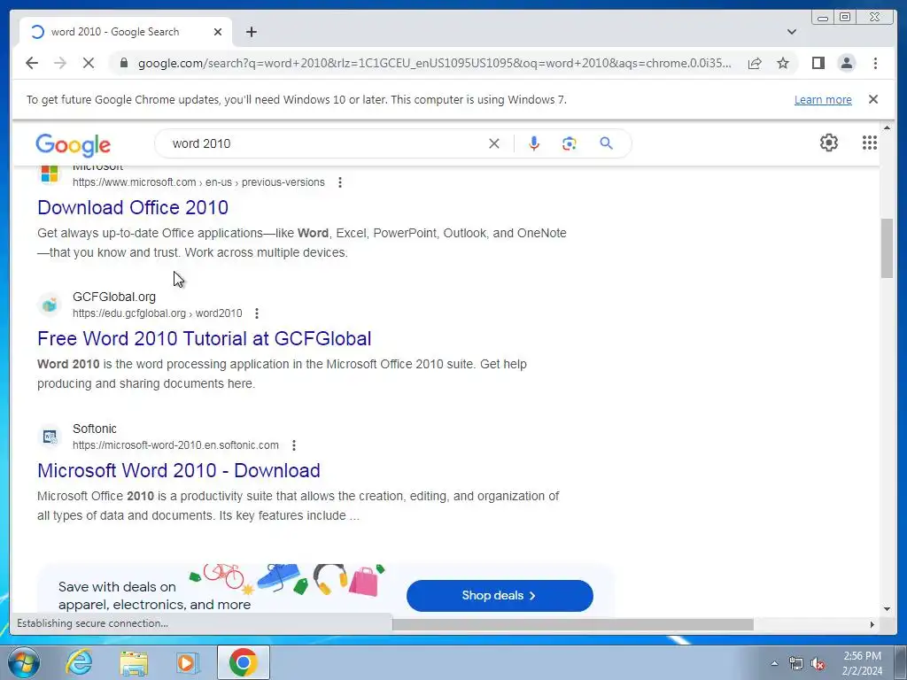Click the page scroll down arrow
The width and height of the screenshot is (907, 680).
tap(888, 609)
